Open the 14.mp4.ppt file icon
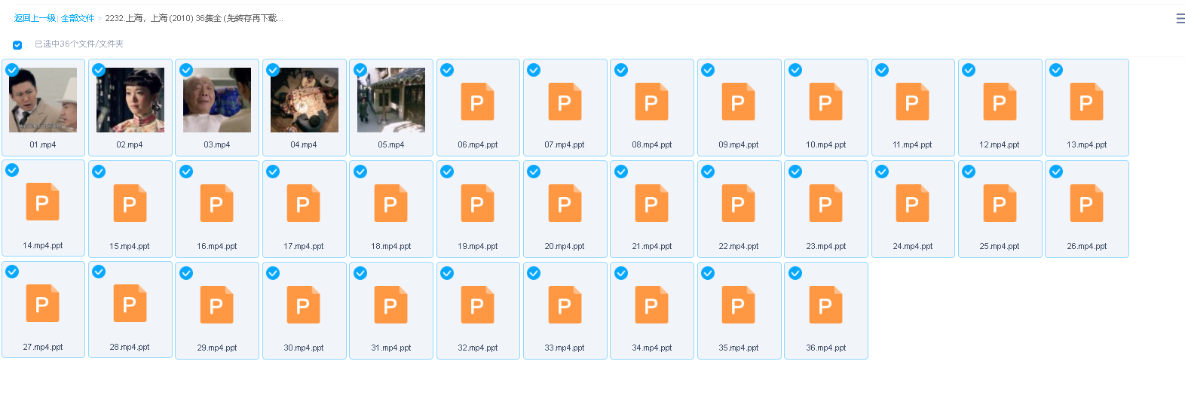Image resolution: width=1185 pixels, height=413 pixels. click(x=42, y=202)
